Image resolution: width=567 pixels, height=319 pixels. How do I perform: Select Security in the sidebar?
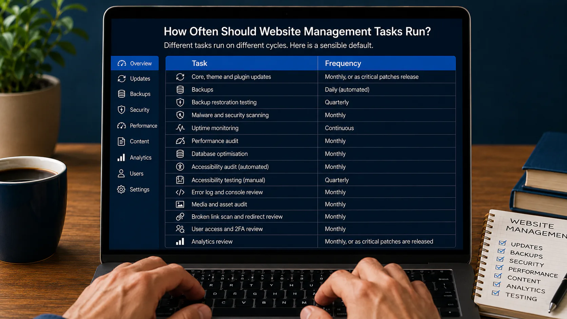(135, 110)
